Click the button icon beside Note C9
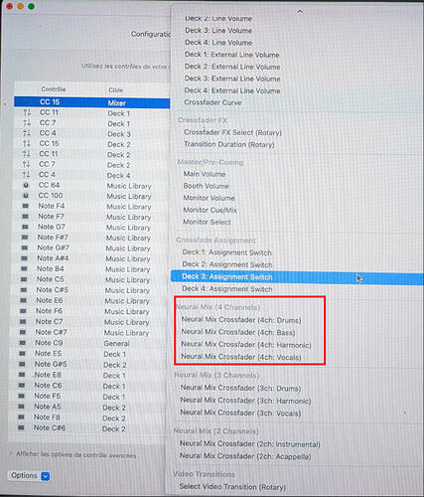The width and height of the screenshot is (424, 497). point(23,343)
